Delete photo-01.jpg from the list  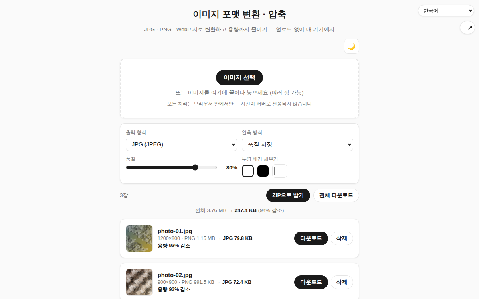(x=342, y=238)
